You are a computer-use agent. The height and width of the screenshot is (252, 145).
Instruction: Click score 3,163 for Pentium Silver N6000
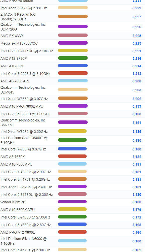point(137,241)
